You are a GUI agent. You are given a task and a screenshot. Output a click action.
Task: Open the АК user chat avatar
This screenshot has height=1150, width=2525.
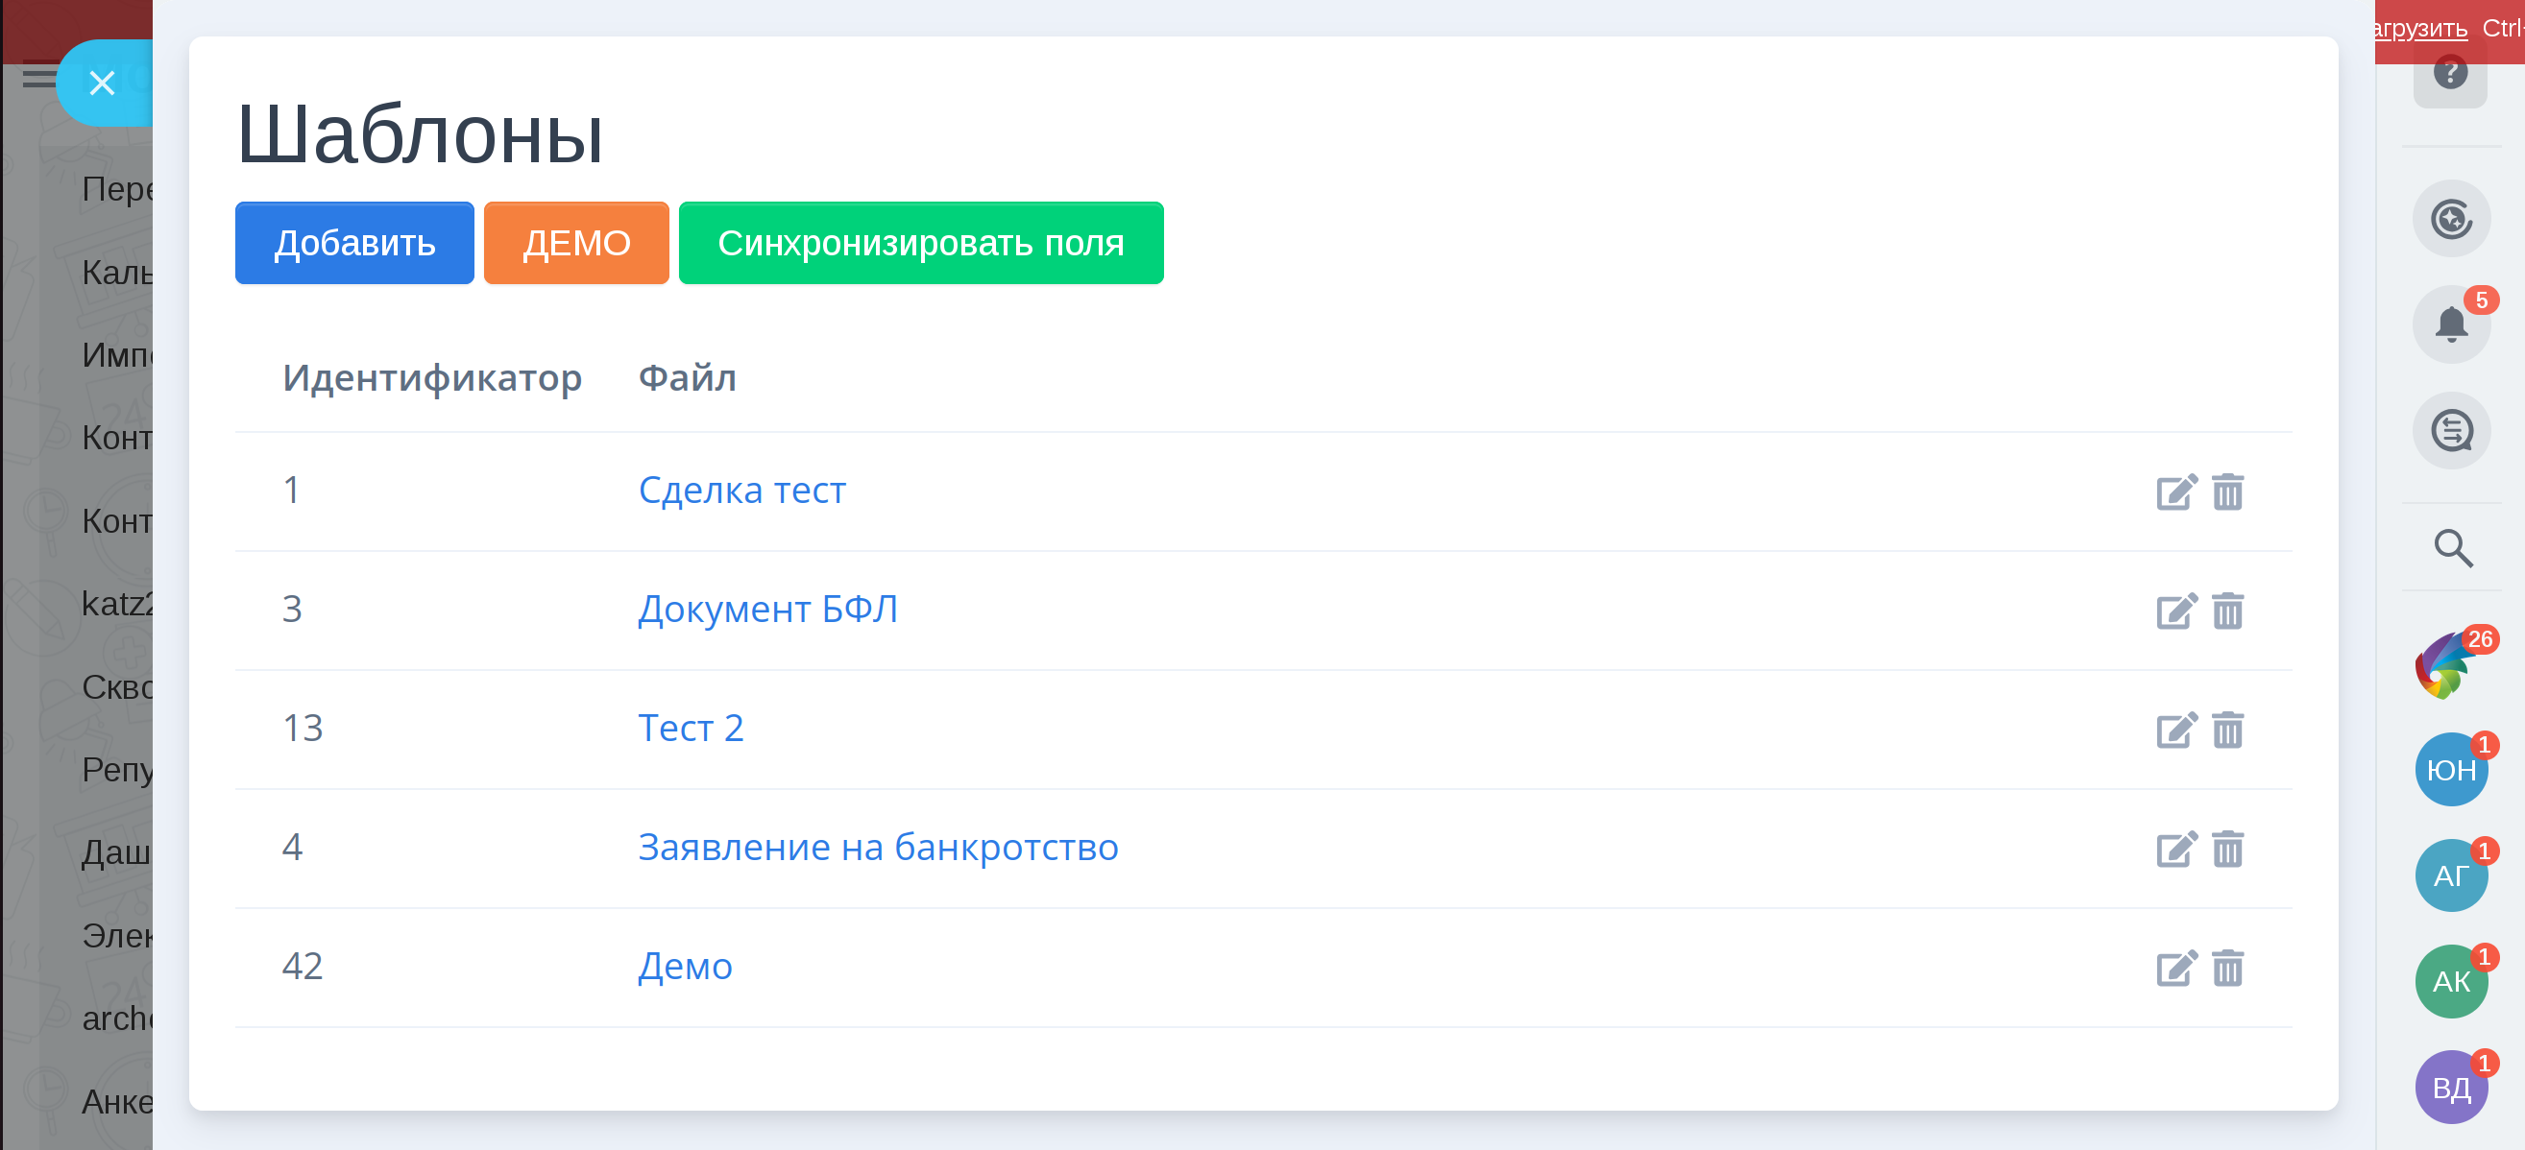point(2450,980)
